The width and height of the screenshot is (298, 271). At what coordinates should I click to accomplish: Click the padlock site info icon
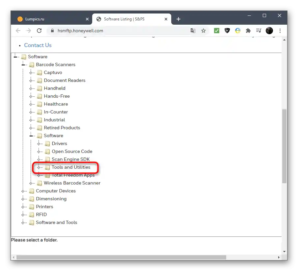point(52,31)
